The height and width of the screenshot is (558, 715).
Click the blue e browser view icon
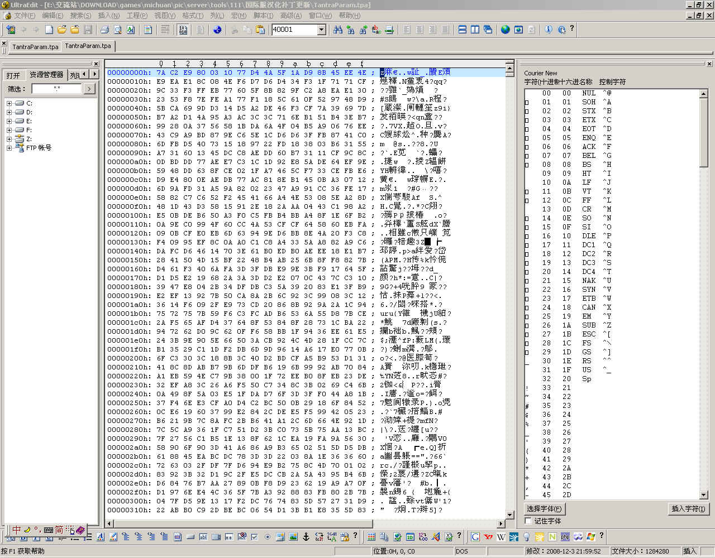coord(217,30)
